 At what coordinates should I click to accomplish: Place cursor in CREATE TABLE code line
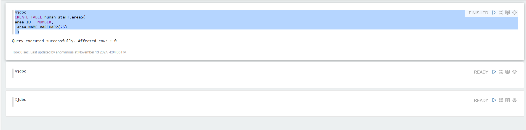[x=50, y=17]
